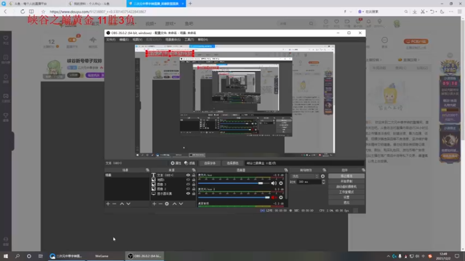This screenshot has height=261, width=465.
Task: Adjust 麦克风/Aux 2 volume slider
Action: click(234, 197)
